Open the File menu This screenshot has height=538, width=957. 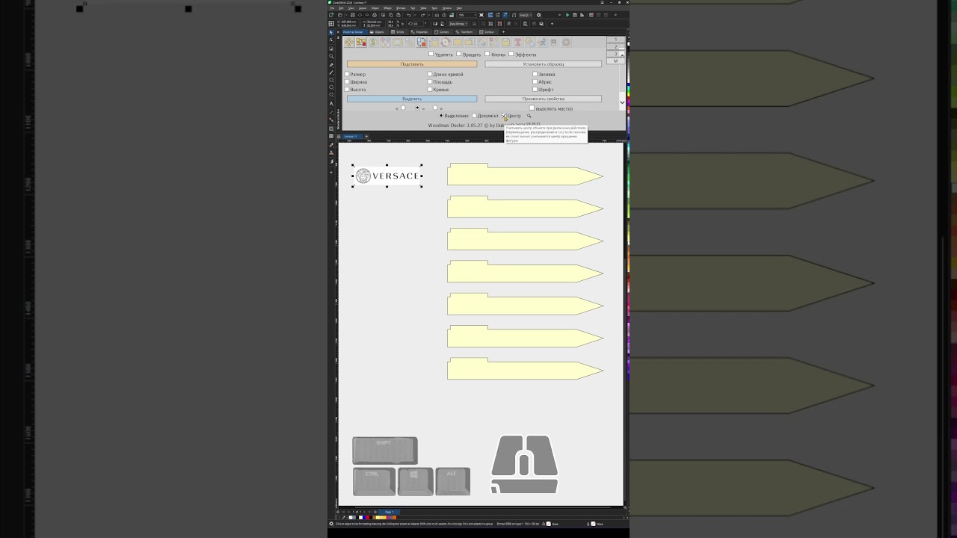[x=332, y=8]
